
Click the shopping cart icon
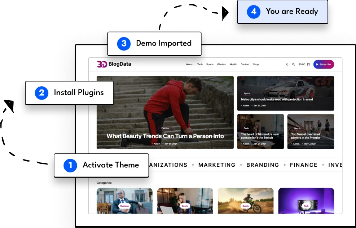pos(308,65)
